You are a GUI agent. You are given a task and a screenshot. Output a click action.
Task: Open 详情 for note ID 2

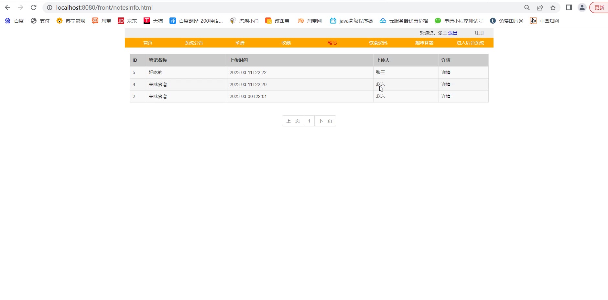(446, 96)
